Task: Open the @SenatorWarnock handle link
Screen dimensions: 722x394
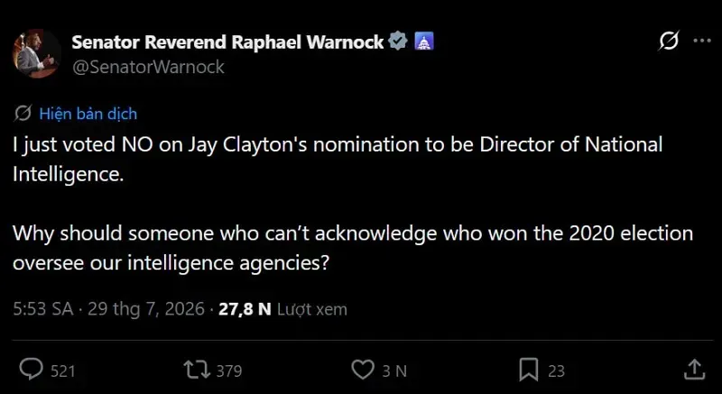Action: click(x=148, y=67)
